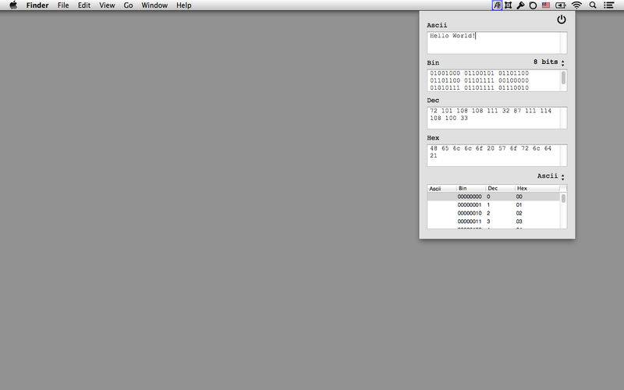
Task: Open the 8 bits dropdown selector
Action: click(x=549, y=62)
